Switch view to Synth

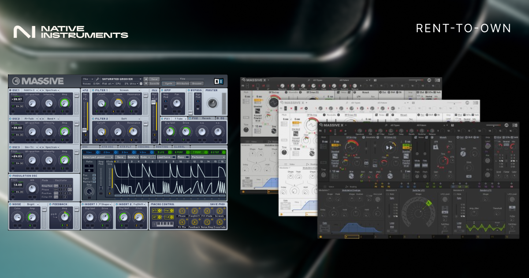point(168,83)
